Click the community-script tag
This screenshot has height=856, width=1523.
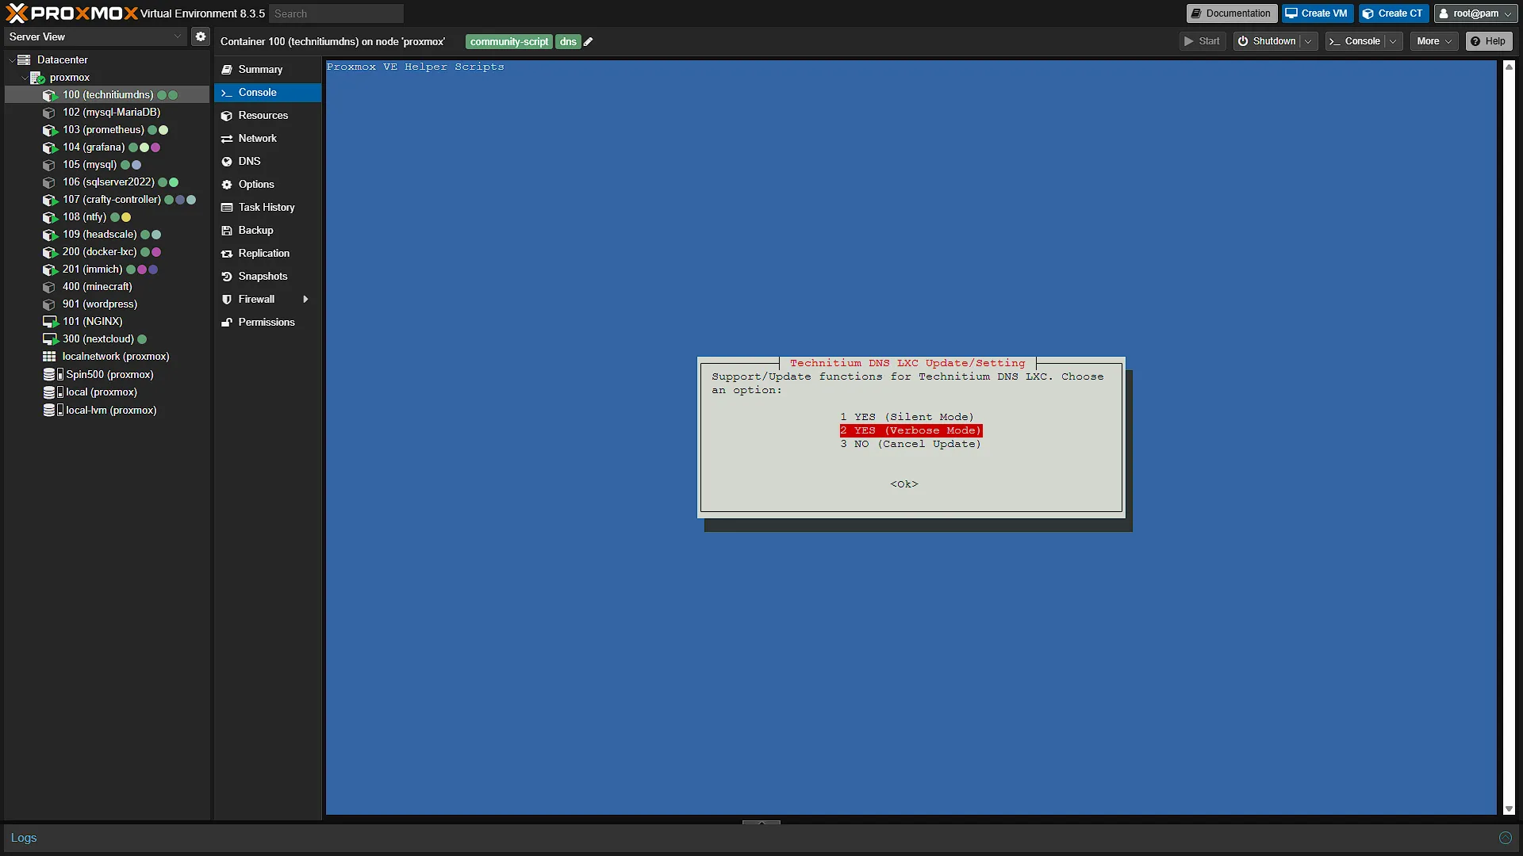point(508,42)
